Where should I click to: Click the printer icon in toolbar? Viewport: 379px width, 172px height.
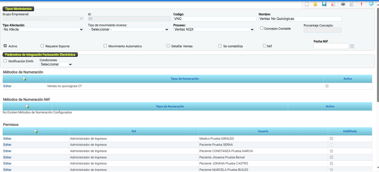click(x=343, y=4)
